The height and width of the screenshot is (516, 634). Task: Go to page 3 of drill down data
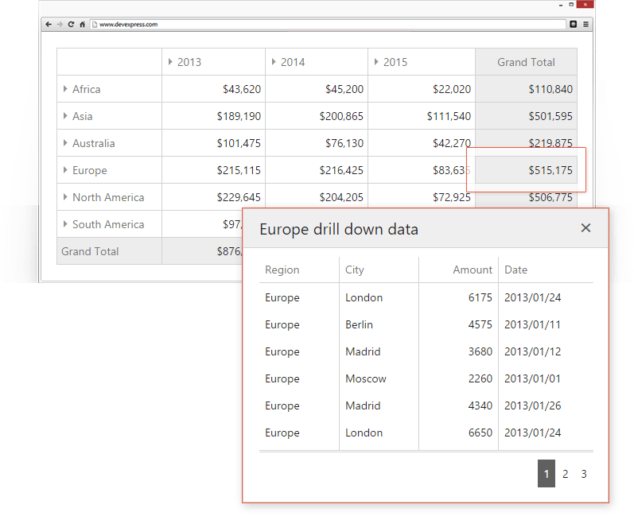pos(584,474)
